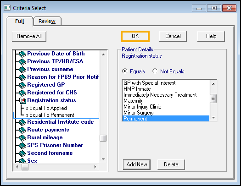Viewport: 241px width, 186px height.
Task: Click the book icon beside Rural mileage
Action: pyautogui.click(x=22, y=138)
